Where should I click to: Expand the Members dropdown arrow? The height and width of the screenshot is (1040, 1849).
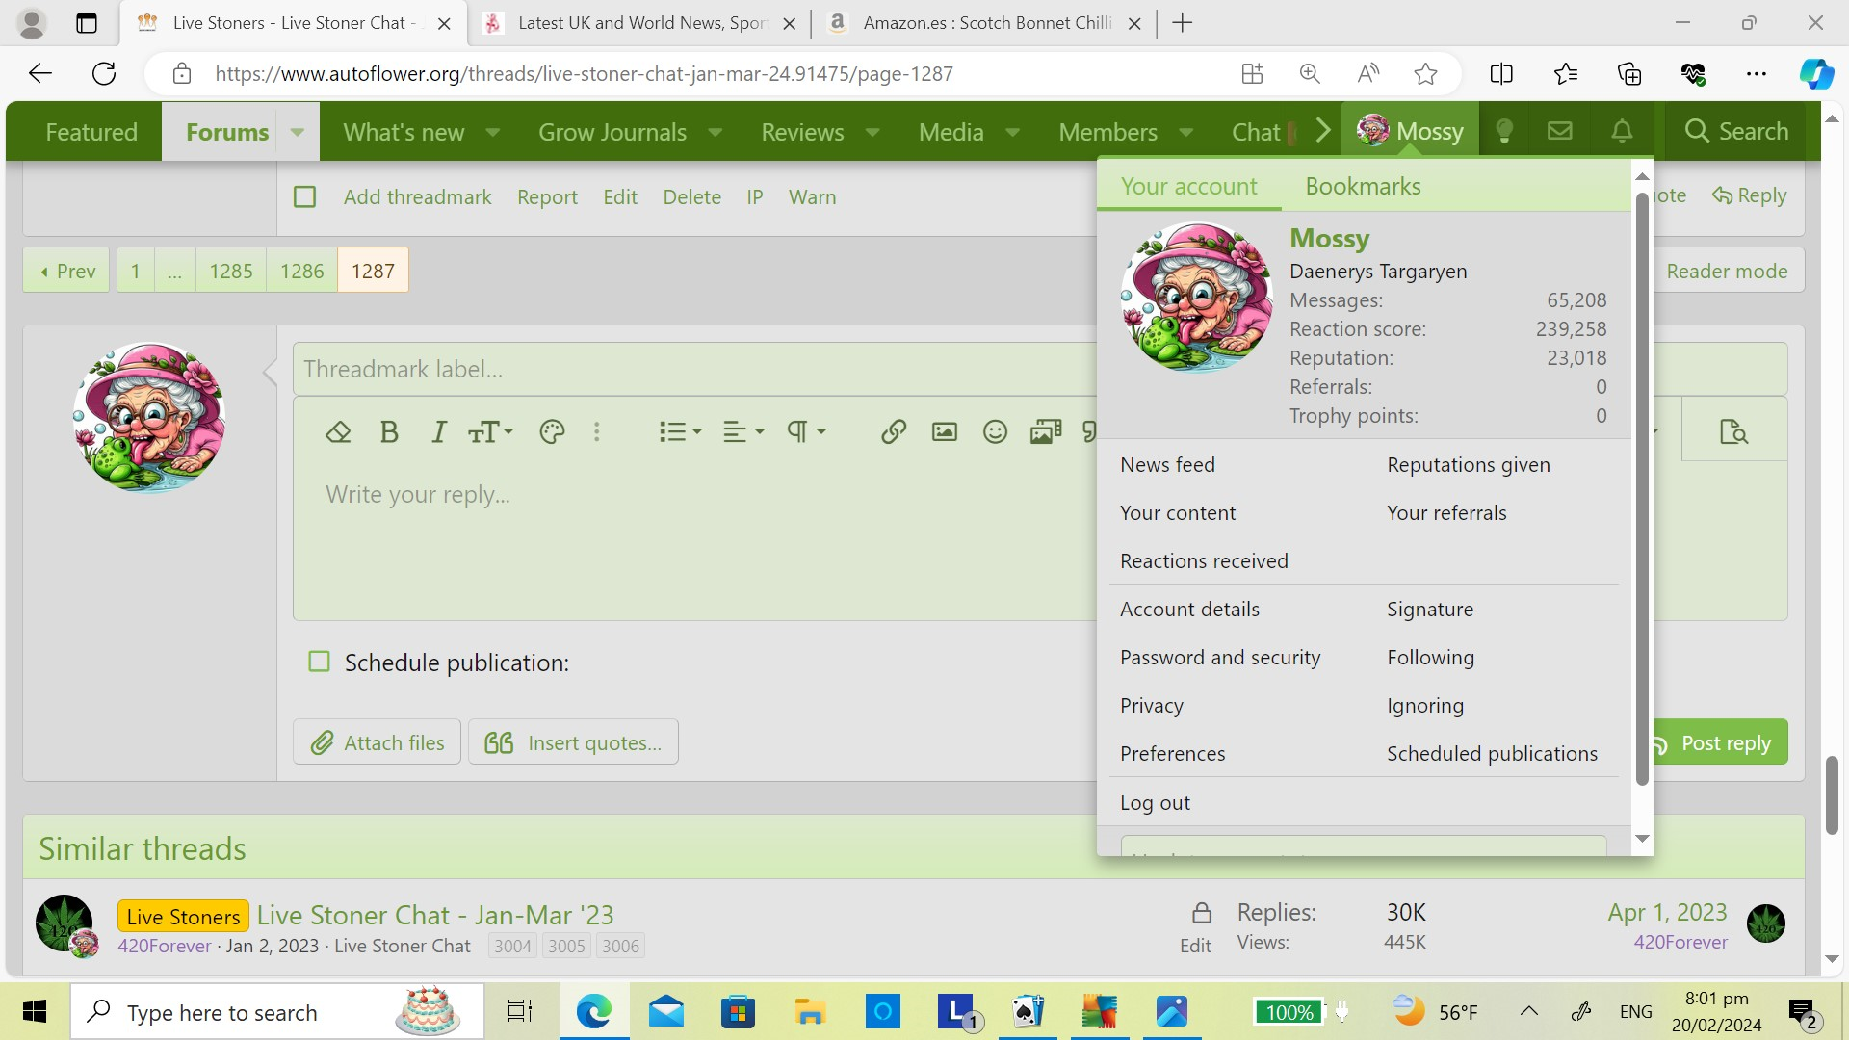[1185, 132]
